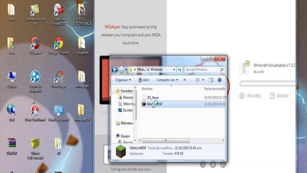Click the horizontal scrollbar thumb in file list

click(165, 140)
